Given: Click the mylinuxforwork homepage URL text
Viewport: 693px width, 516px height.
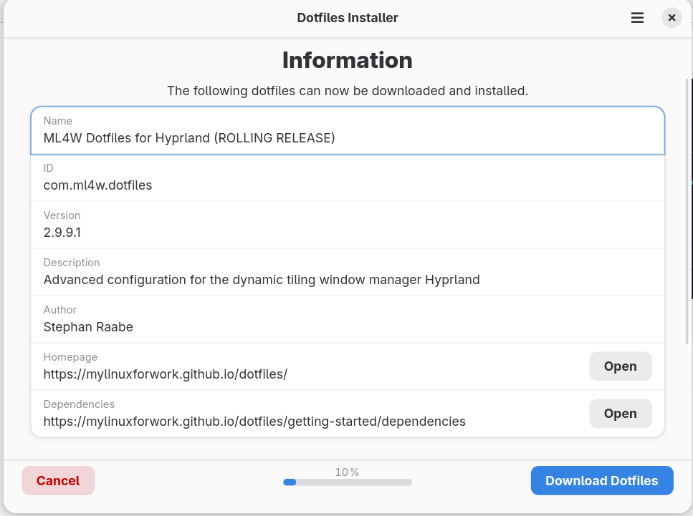Looking at the screenshot, I should click(166, 374).
